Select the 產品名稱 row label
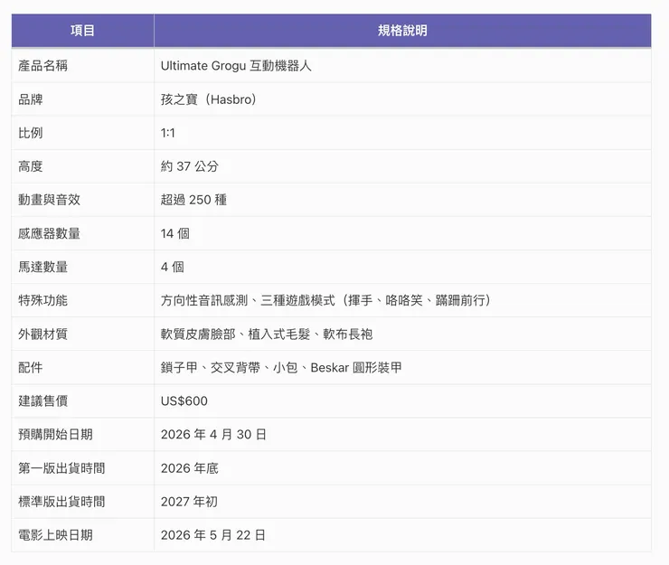Image resolution: width=669 pixels, height=565 pixels. [42, 66]
